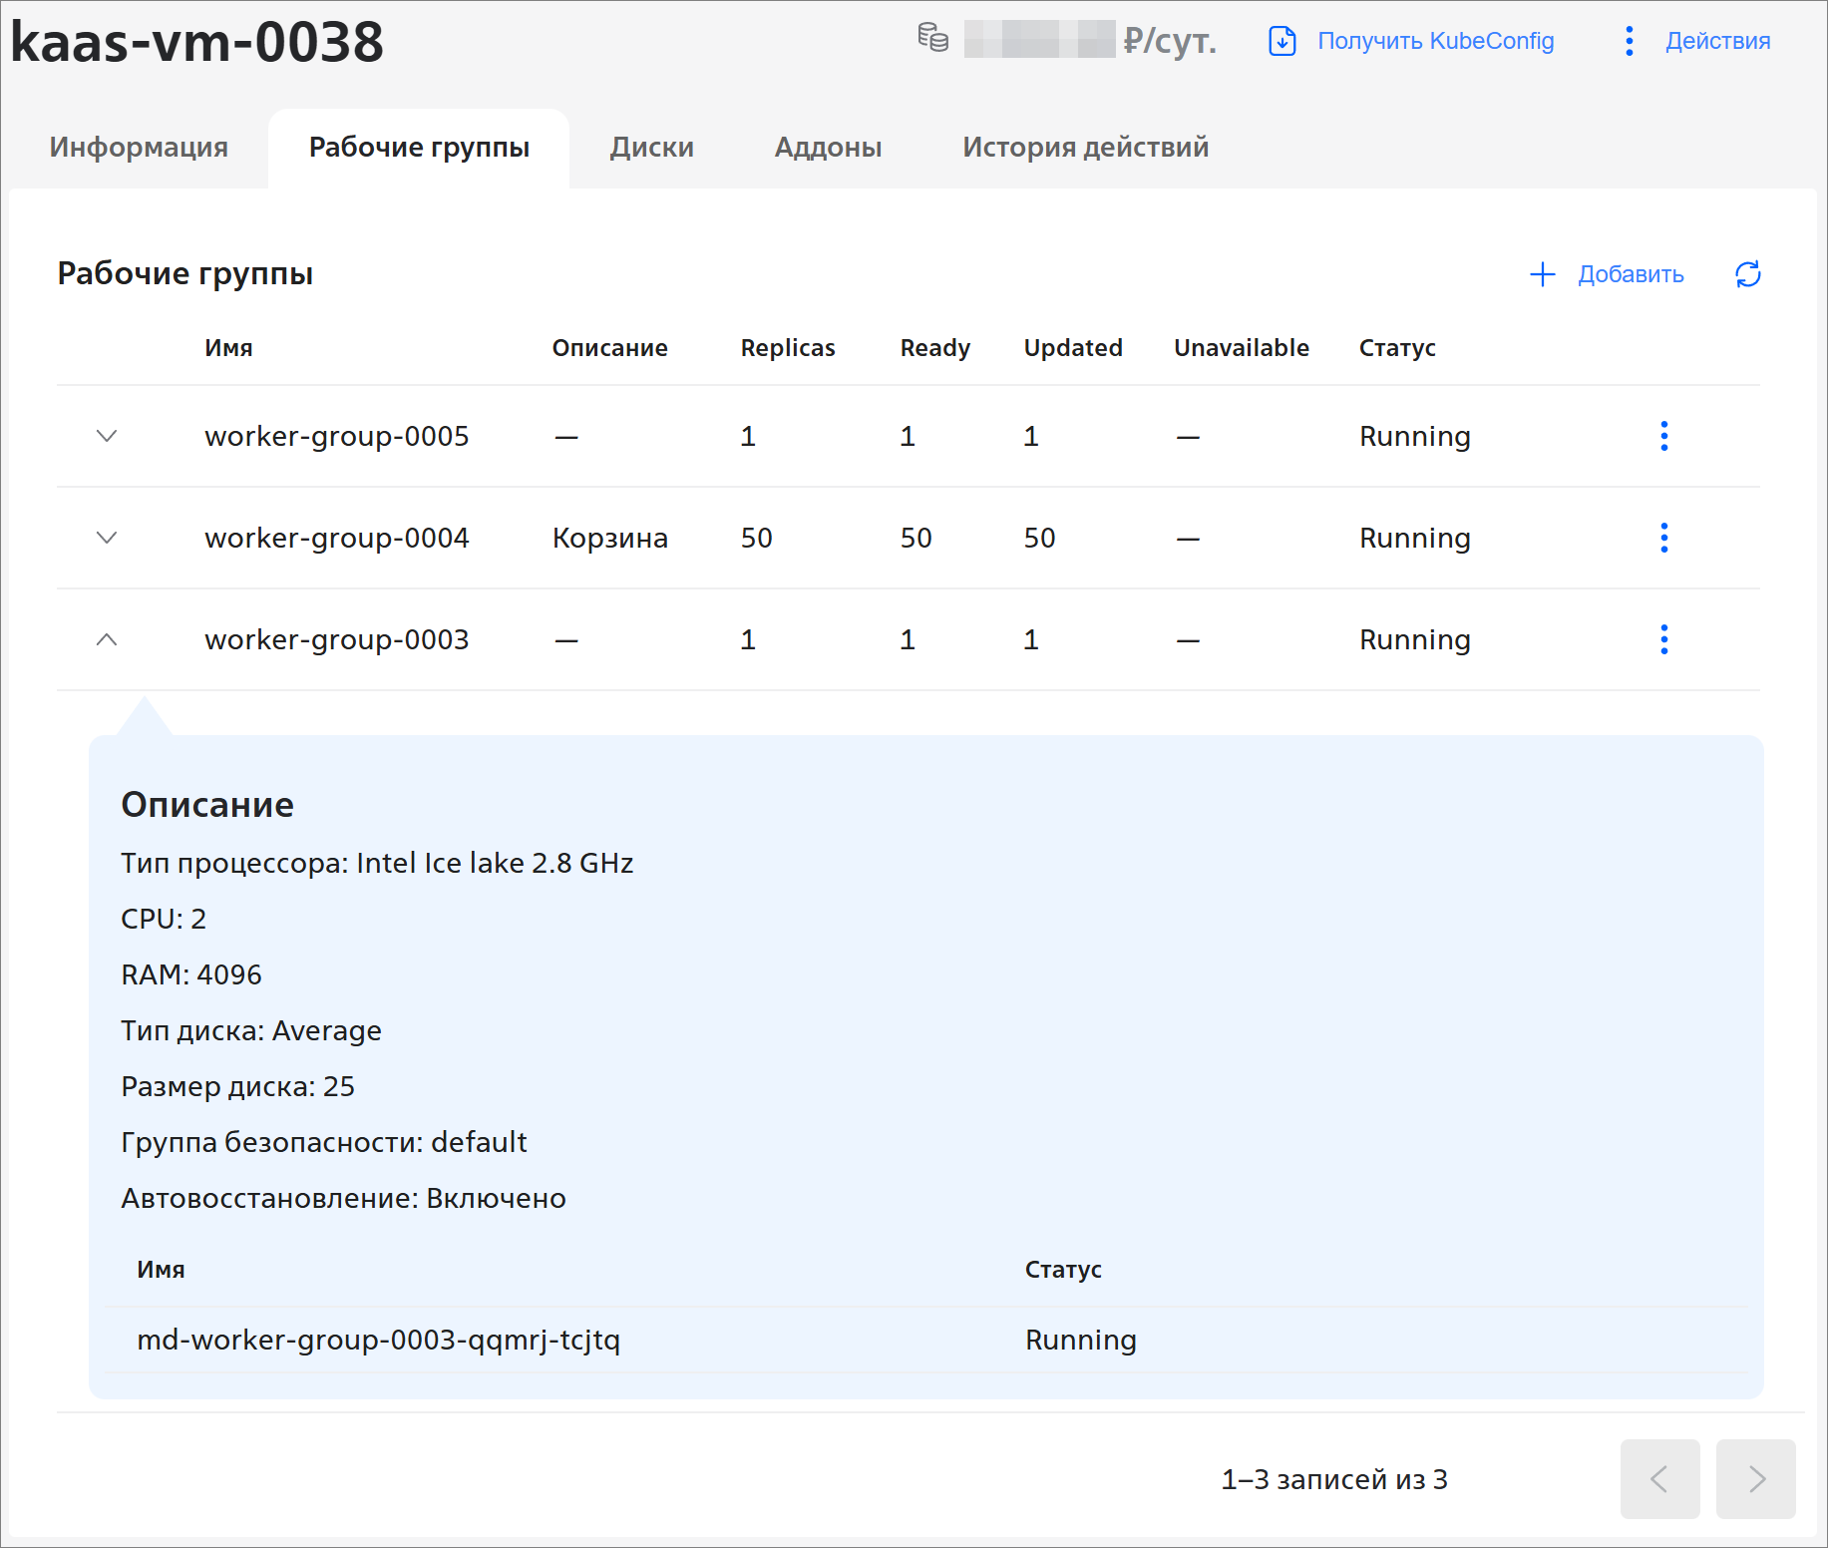Screen dimensions: 1828x1548
Task: Expand the worker-group-0004 row
Action: coord(107,538)
